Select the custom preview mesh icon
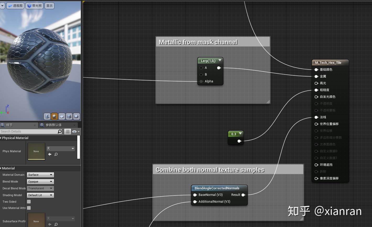Viewport: 372px width, 227px height. click(76, 116)
